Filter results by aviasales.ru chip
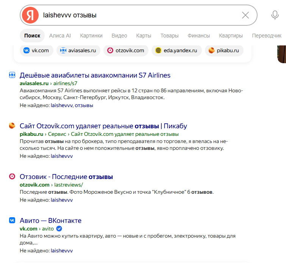 [78, 50]
